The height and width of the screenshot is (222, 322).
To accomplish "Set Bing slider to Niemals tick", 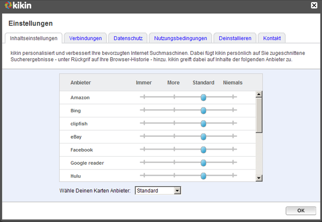I will 233,110.
